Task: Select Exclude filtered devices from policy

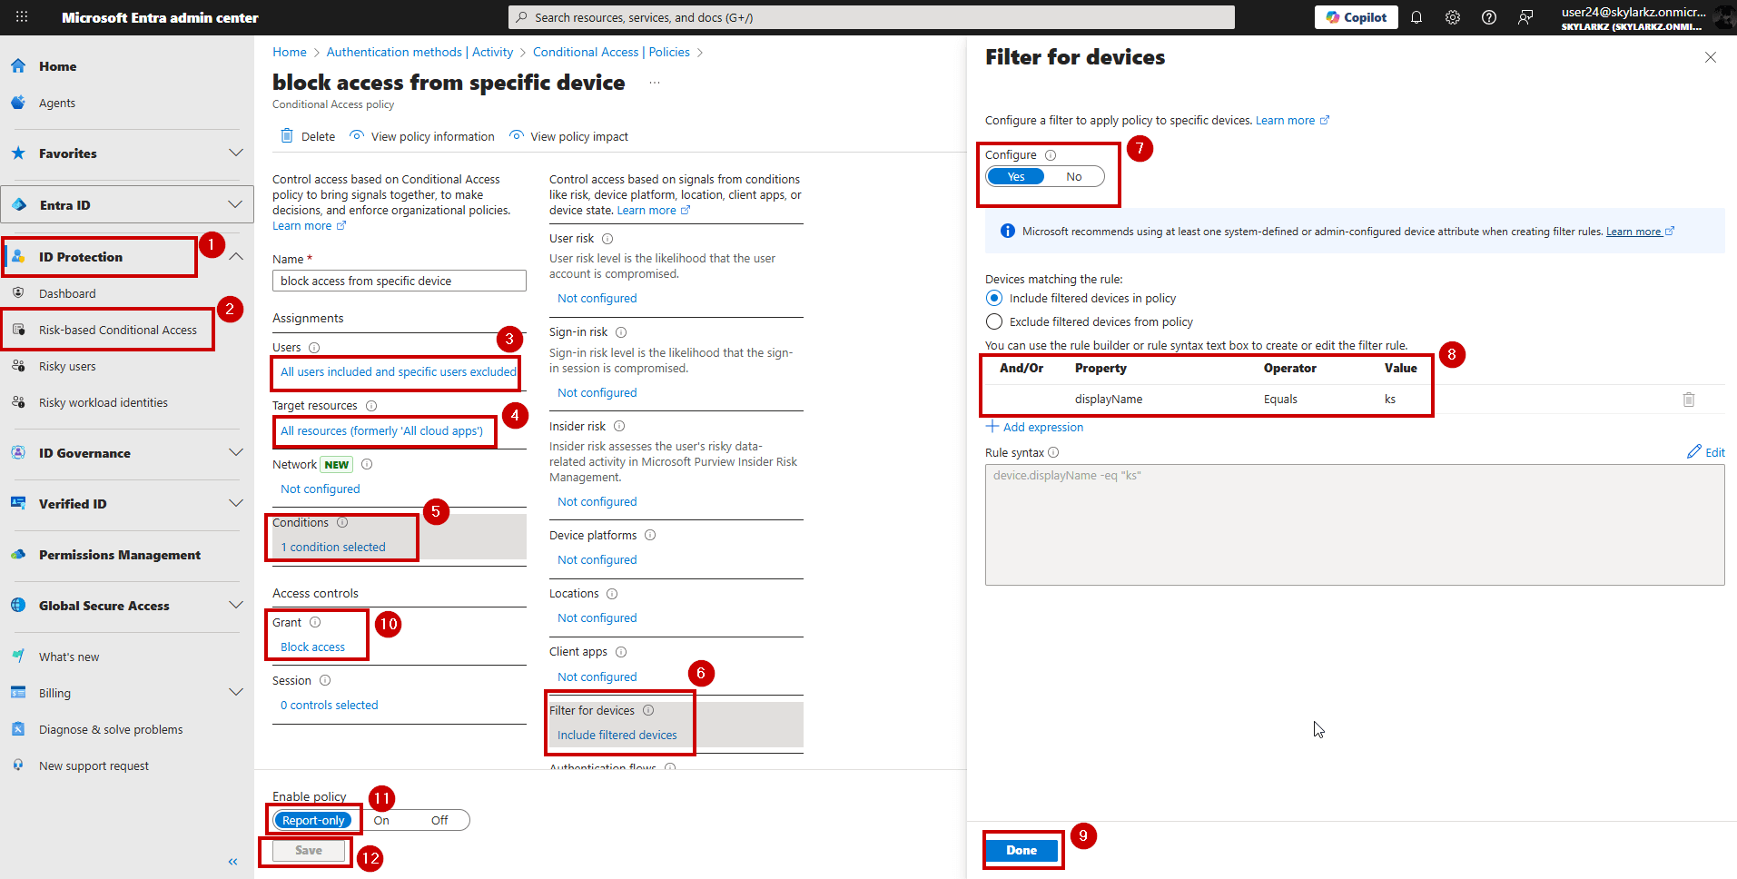Action: pyautogui.click(x=993, y=321)
